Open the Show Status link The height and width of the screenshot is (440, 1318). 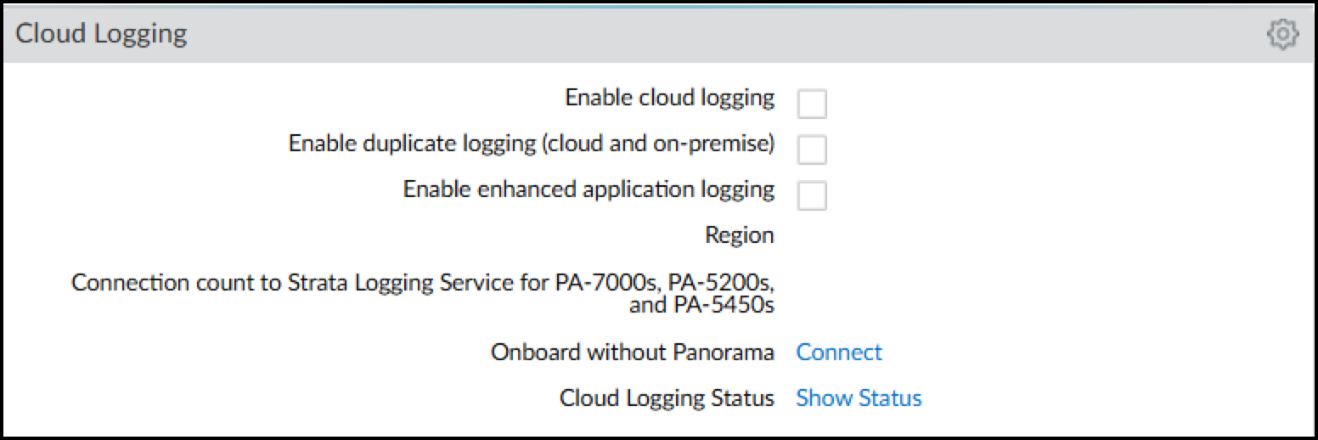click(x=859, y=398)
